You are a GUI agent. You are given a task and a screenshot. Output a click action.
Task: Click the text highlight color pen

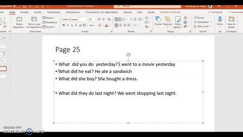coord(99,25)
